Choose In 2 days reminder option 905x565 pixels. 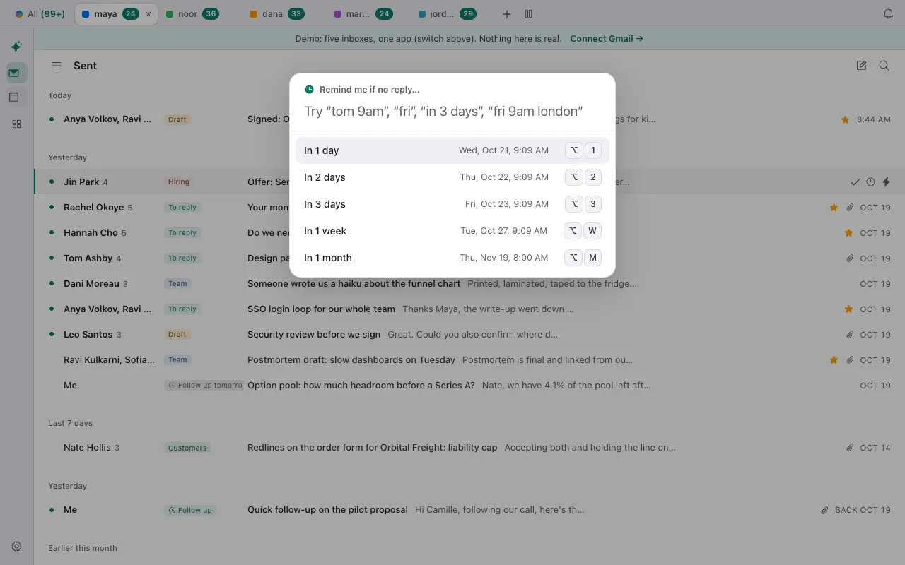coord(452,177)
